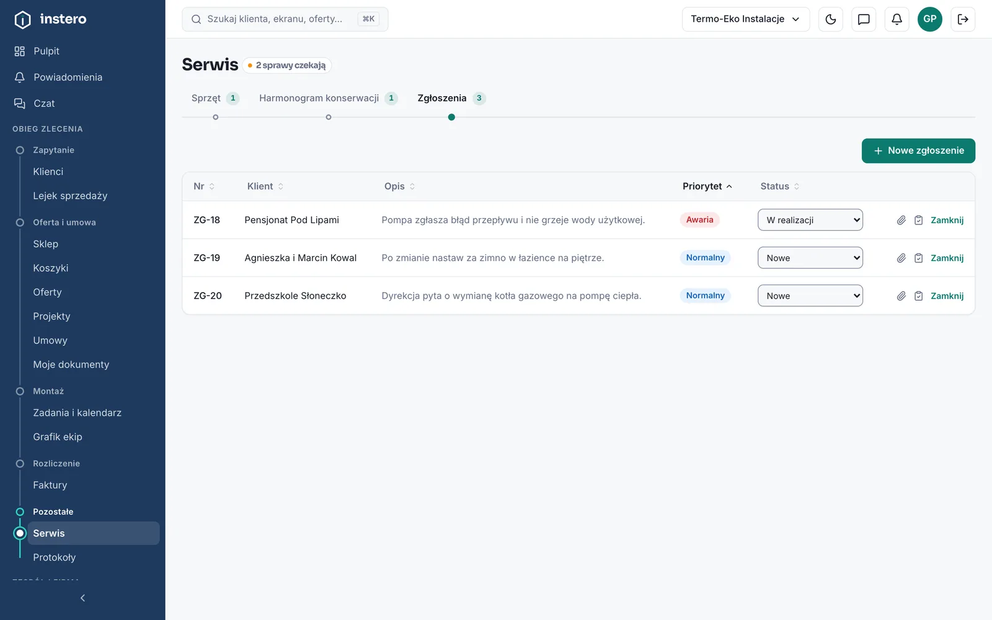Click attachment paperclip icon for ZG-19
Viewport: 992px width, 620px height.
tap(901, 258)
